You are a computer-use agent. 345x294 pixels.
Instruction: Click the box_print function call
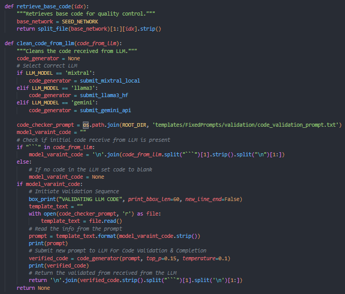coord(42,199)
